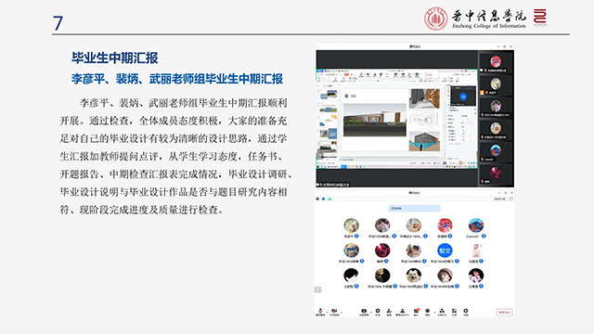
Task: Select the blue 智文 participant avatar
Action: click(x=445, y=250)
